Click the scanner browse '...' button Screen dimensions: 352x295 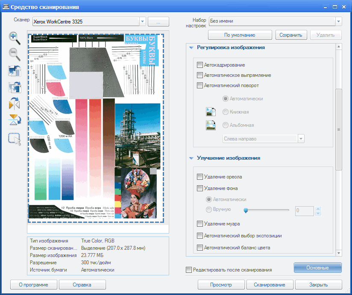point(158,22)
